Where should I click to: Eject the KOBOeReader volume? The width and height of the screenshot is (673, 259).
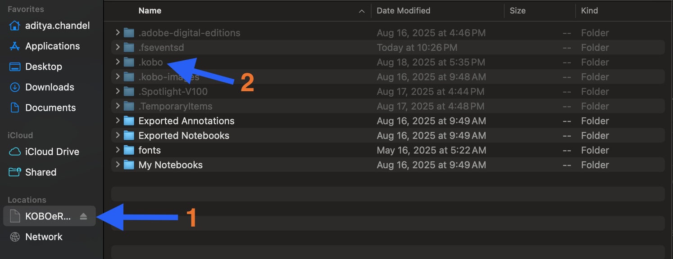click(x=83, y=216)
